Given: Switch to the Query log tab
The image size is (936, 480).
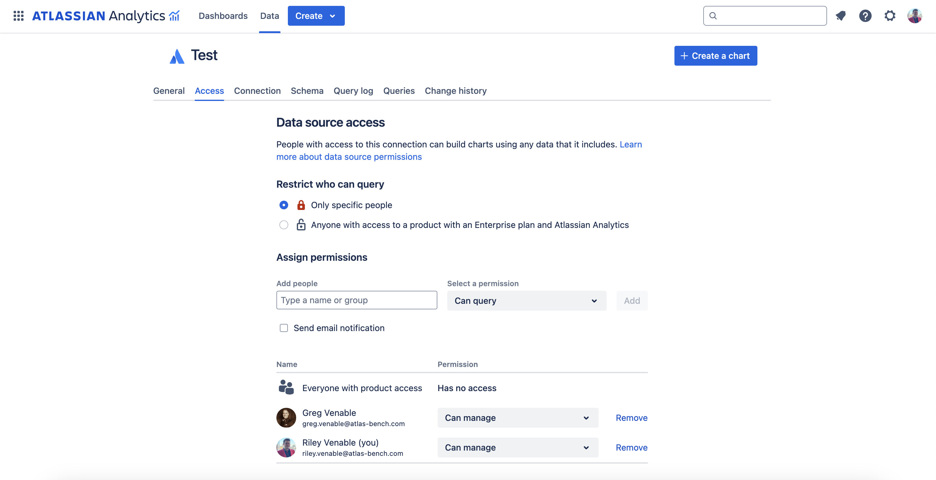Looking at the screenshot, I should click(x=353, y=90).
